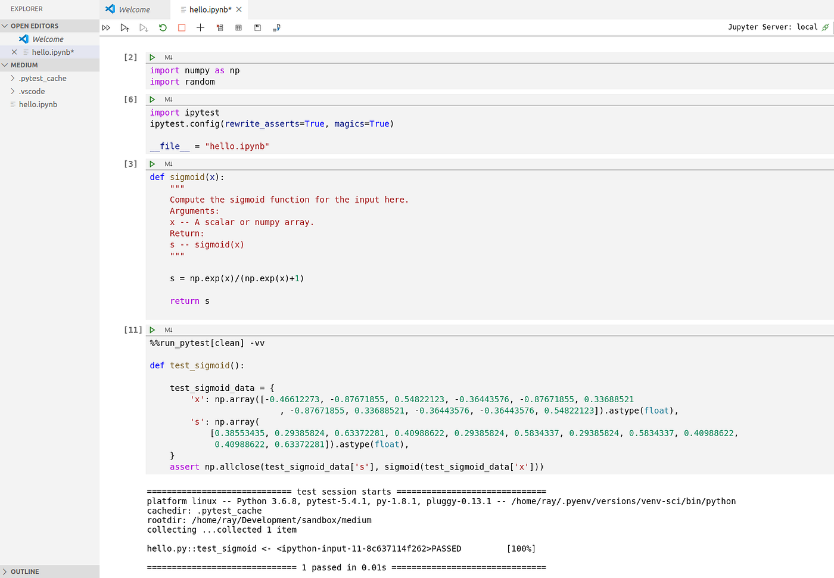Save the hello.ipynb notebook
834x578 pixels.
pos(257,27)
